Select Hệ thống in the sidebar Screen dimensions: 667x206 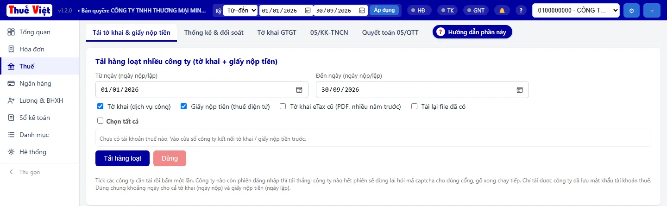(x=39, y=152)
